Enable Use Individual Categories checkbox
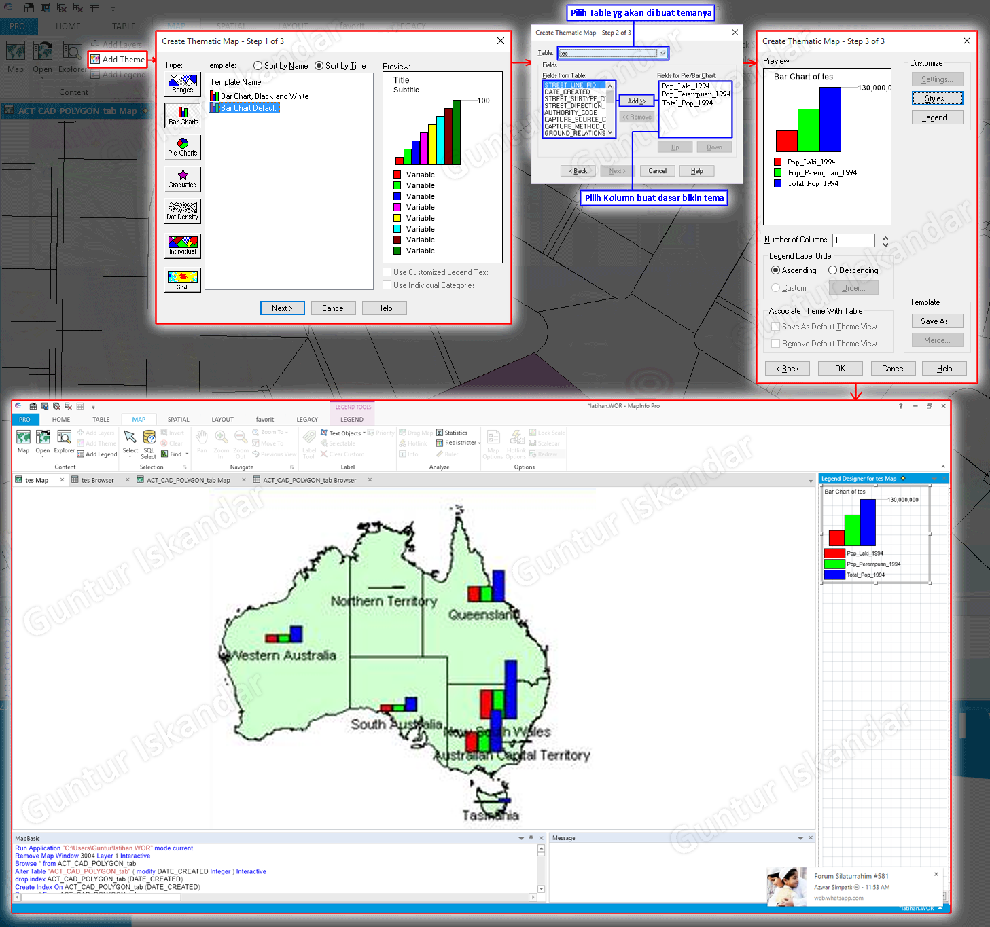The height and width of the screenshot is (927, 990). (387, 285)
